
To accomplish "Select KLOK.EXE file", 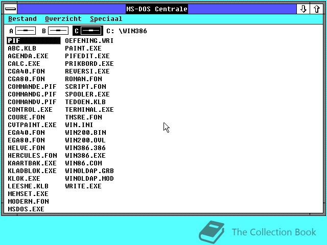I will point(24,179).
